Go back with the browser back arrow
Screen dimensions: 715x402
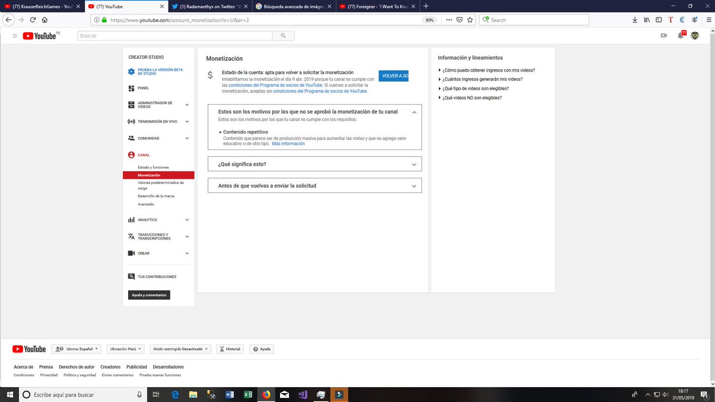click(8, 20)
